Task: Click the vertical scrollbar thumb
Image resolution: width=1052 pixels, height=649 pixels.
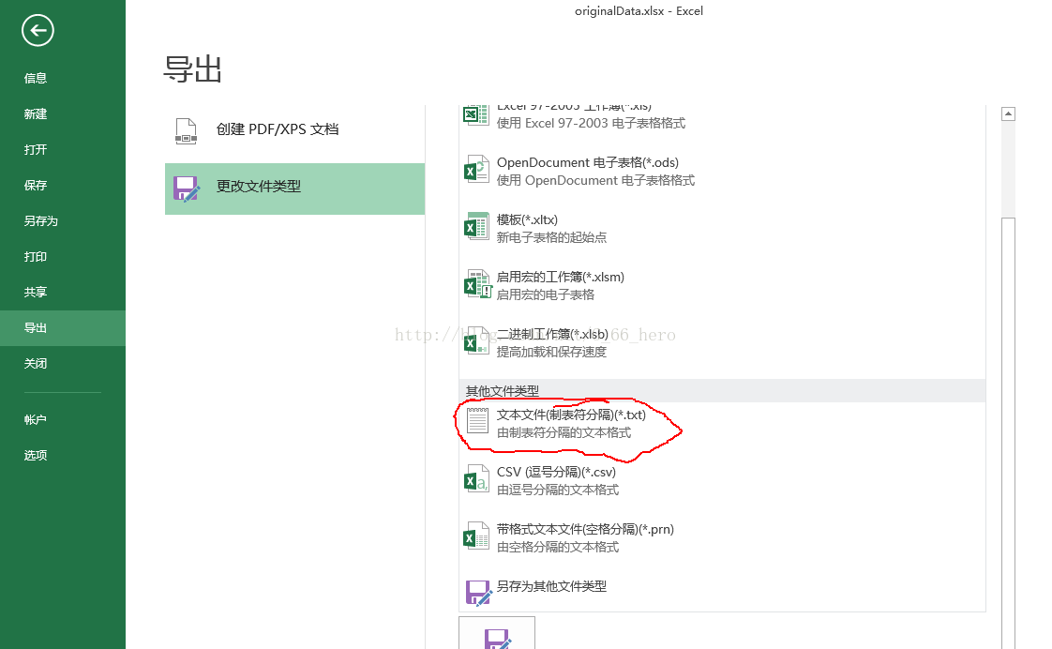Action: tap(1008, 433)
